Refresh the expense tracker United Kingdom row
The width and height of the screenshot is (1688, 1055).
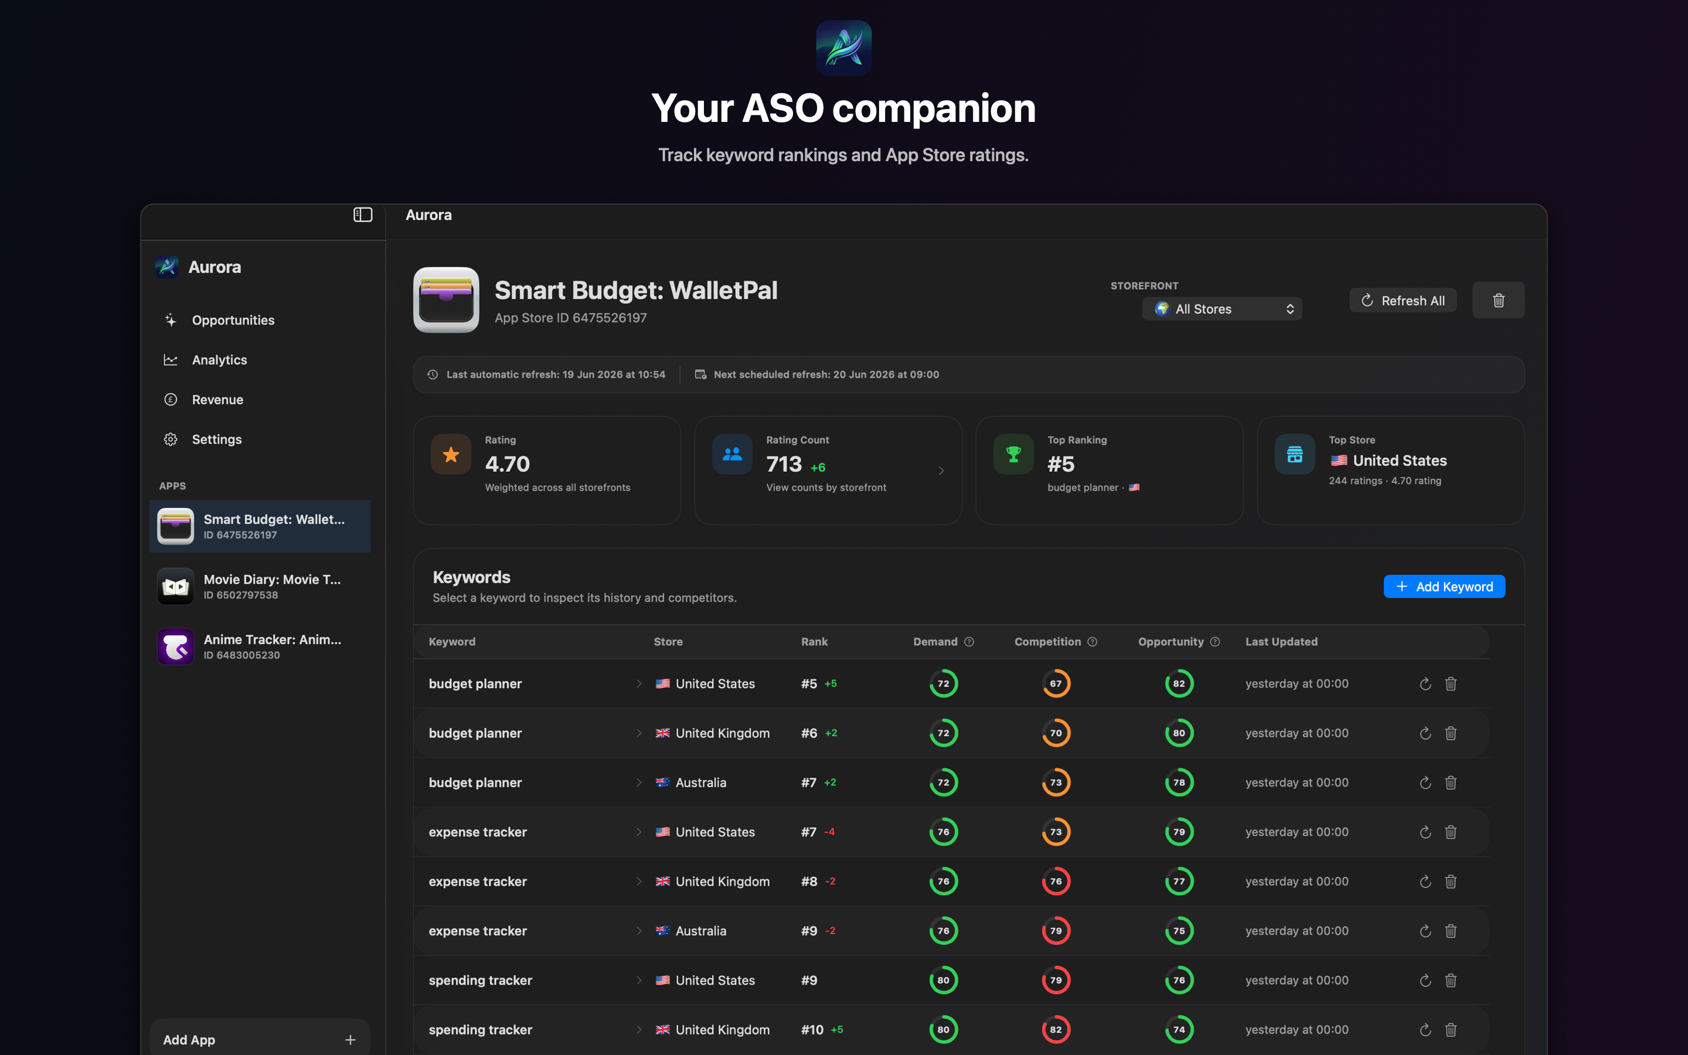pos(1425,882)
